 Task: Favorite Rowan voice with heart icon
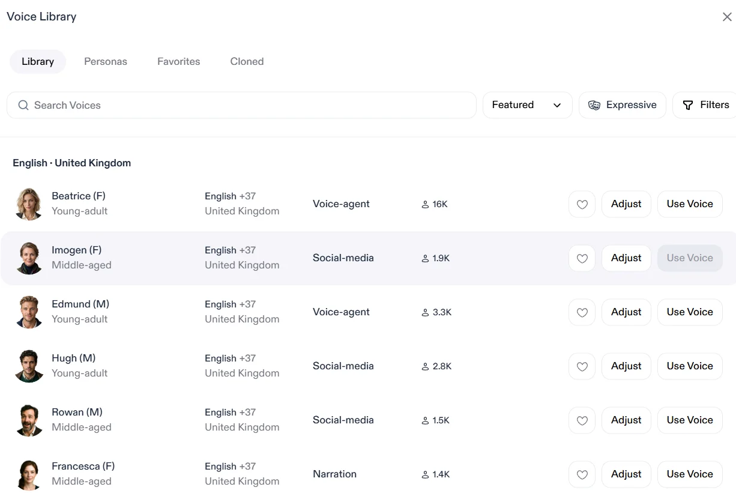(x=582, y=420)
